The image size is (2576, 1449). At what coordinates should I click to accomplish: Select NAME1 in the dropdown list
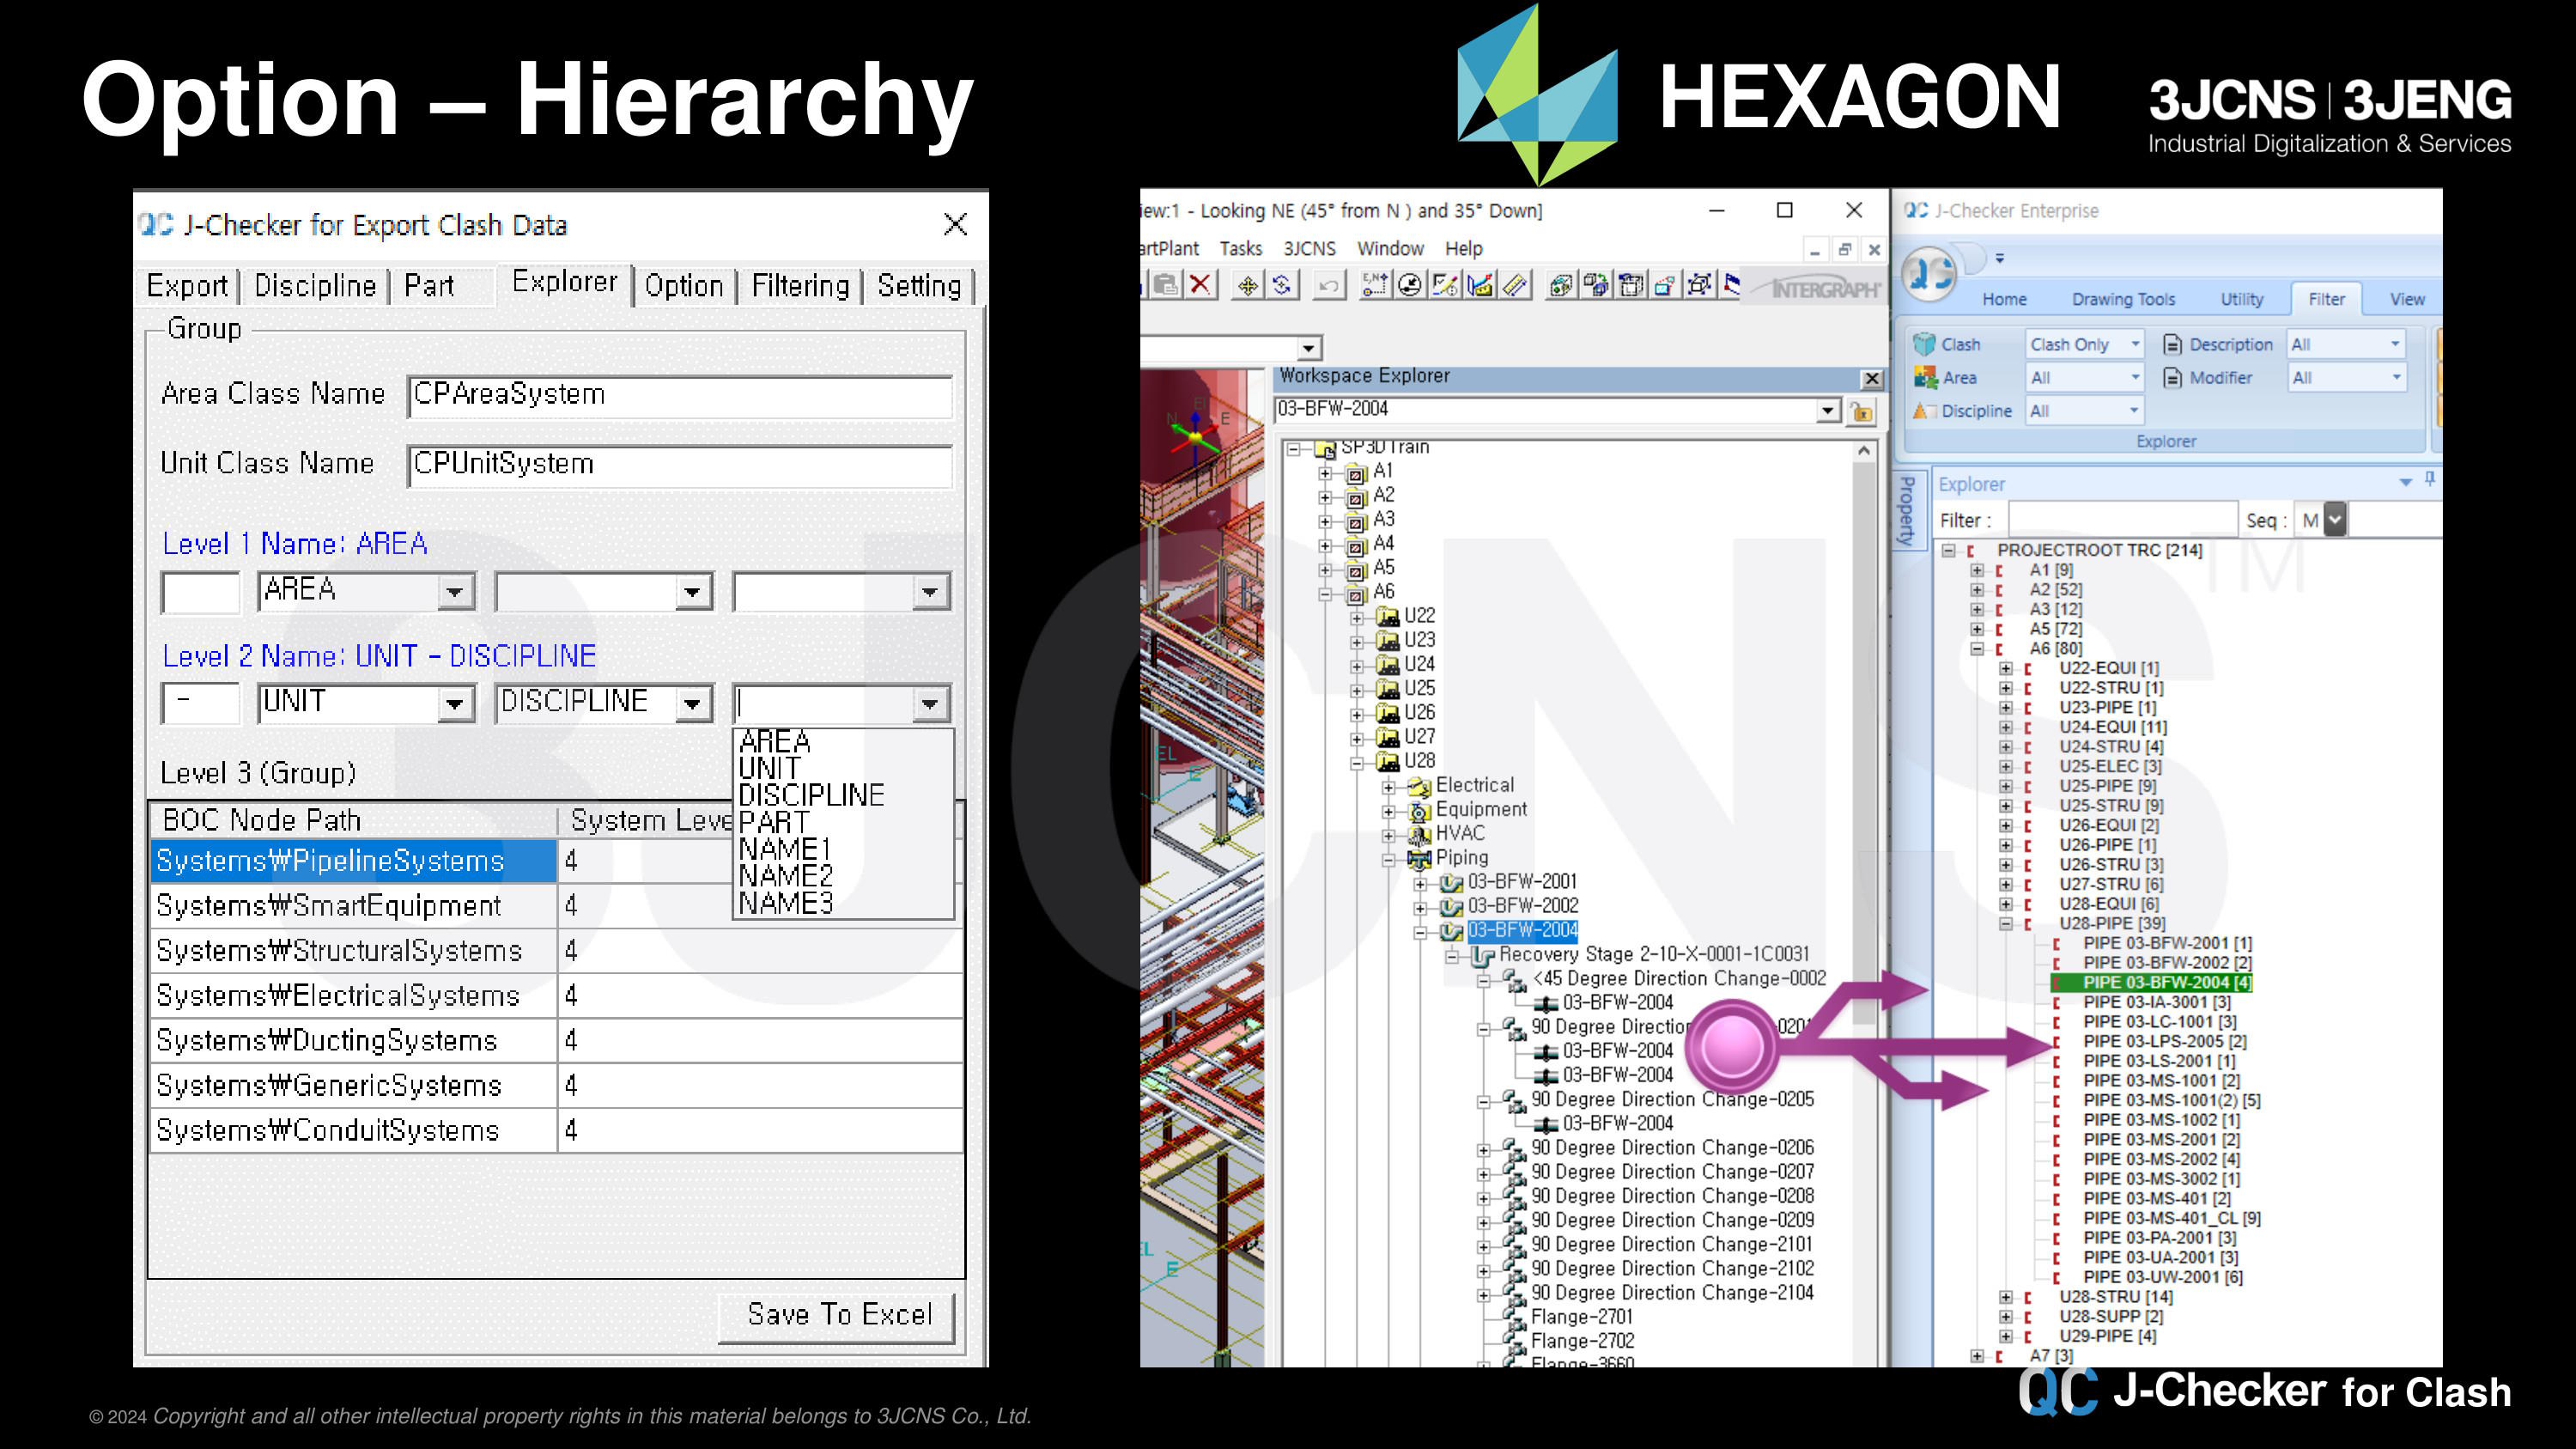pos(785,849)
